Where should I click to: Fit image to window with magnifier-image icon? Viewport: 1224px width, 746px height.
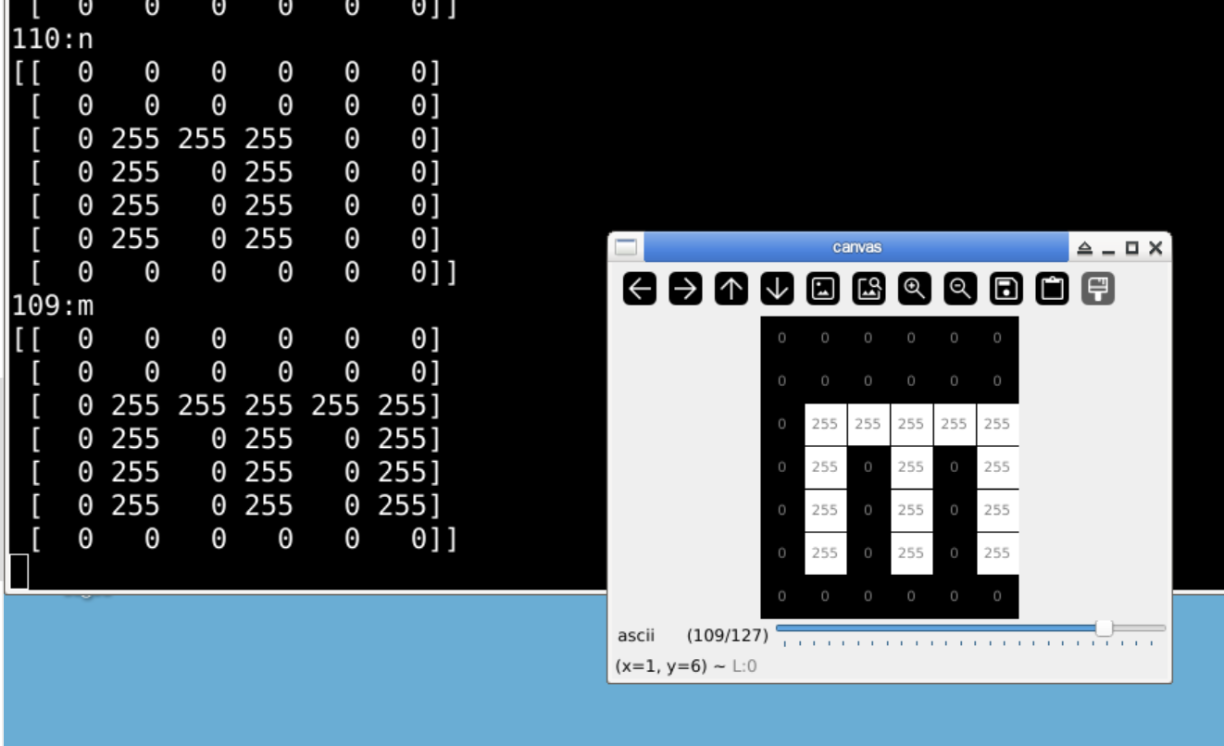pyautogui.click(x=868, y=289)
